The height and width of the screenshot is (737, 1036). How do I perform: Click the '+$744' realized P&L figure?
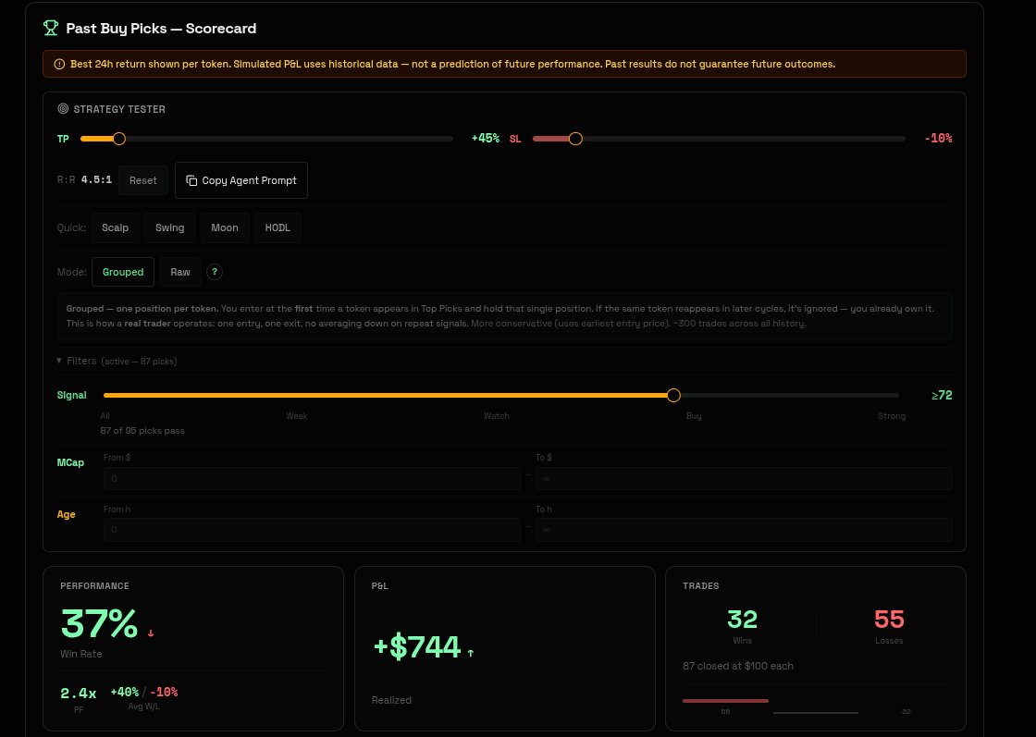(x=417, y=646)
